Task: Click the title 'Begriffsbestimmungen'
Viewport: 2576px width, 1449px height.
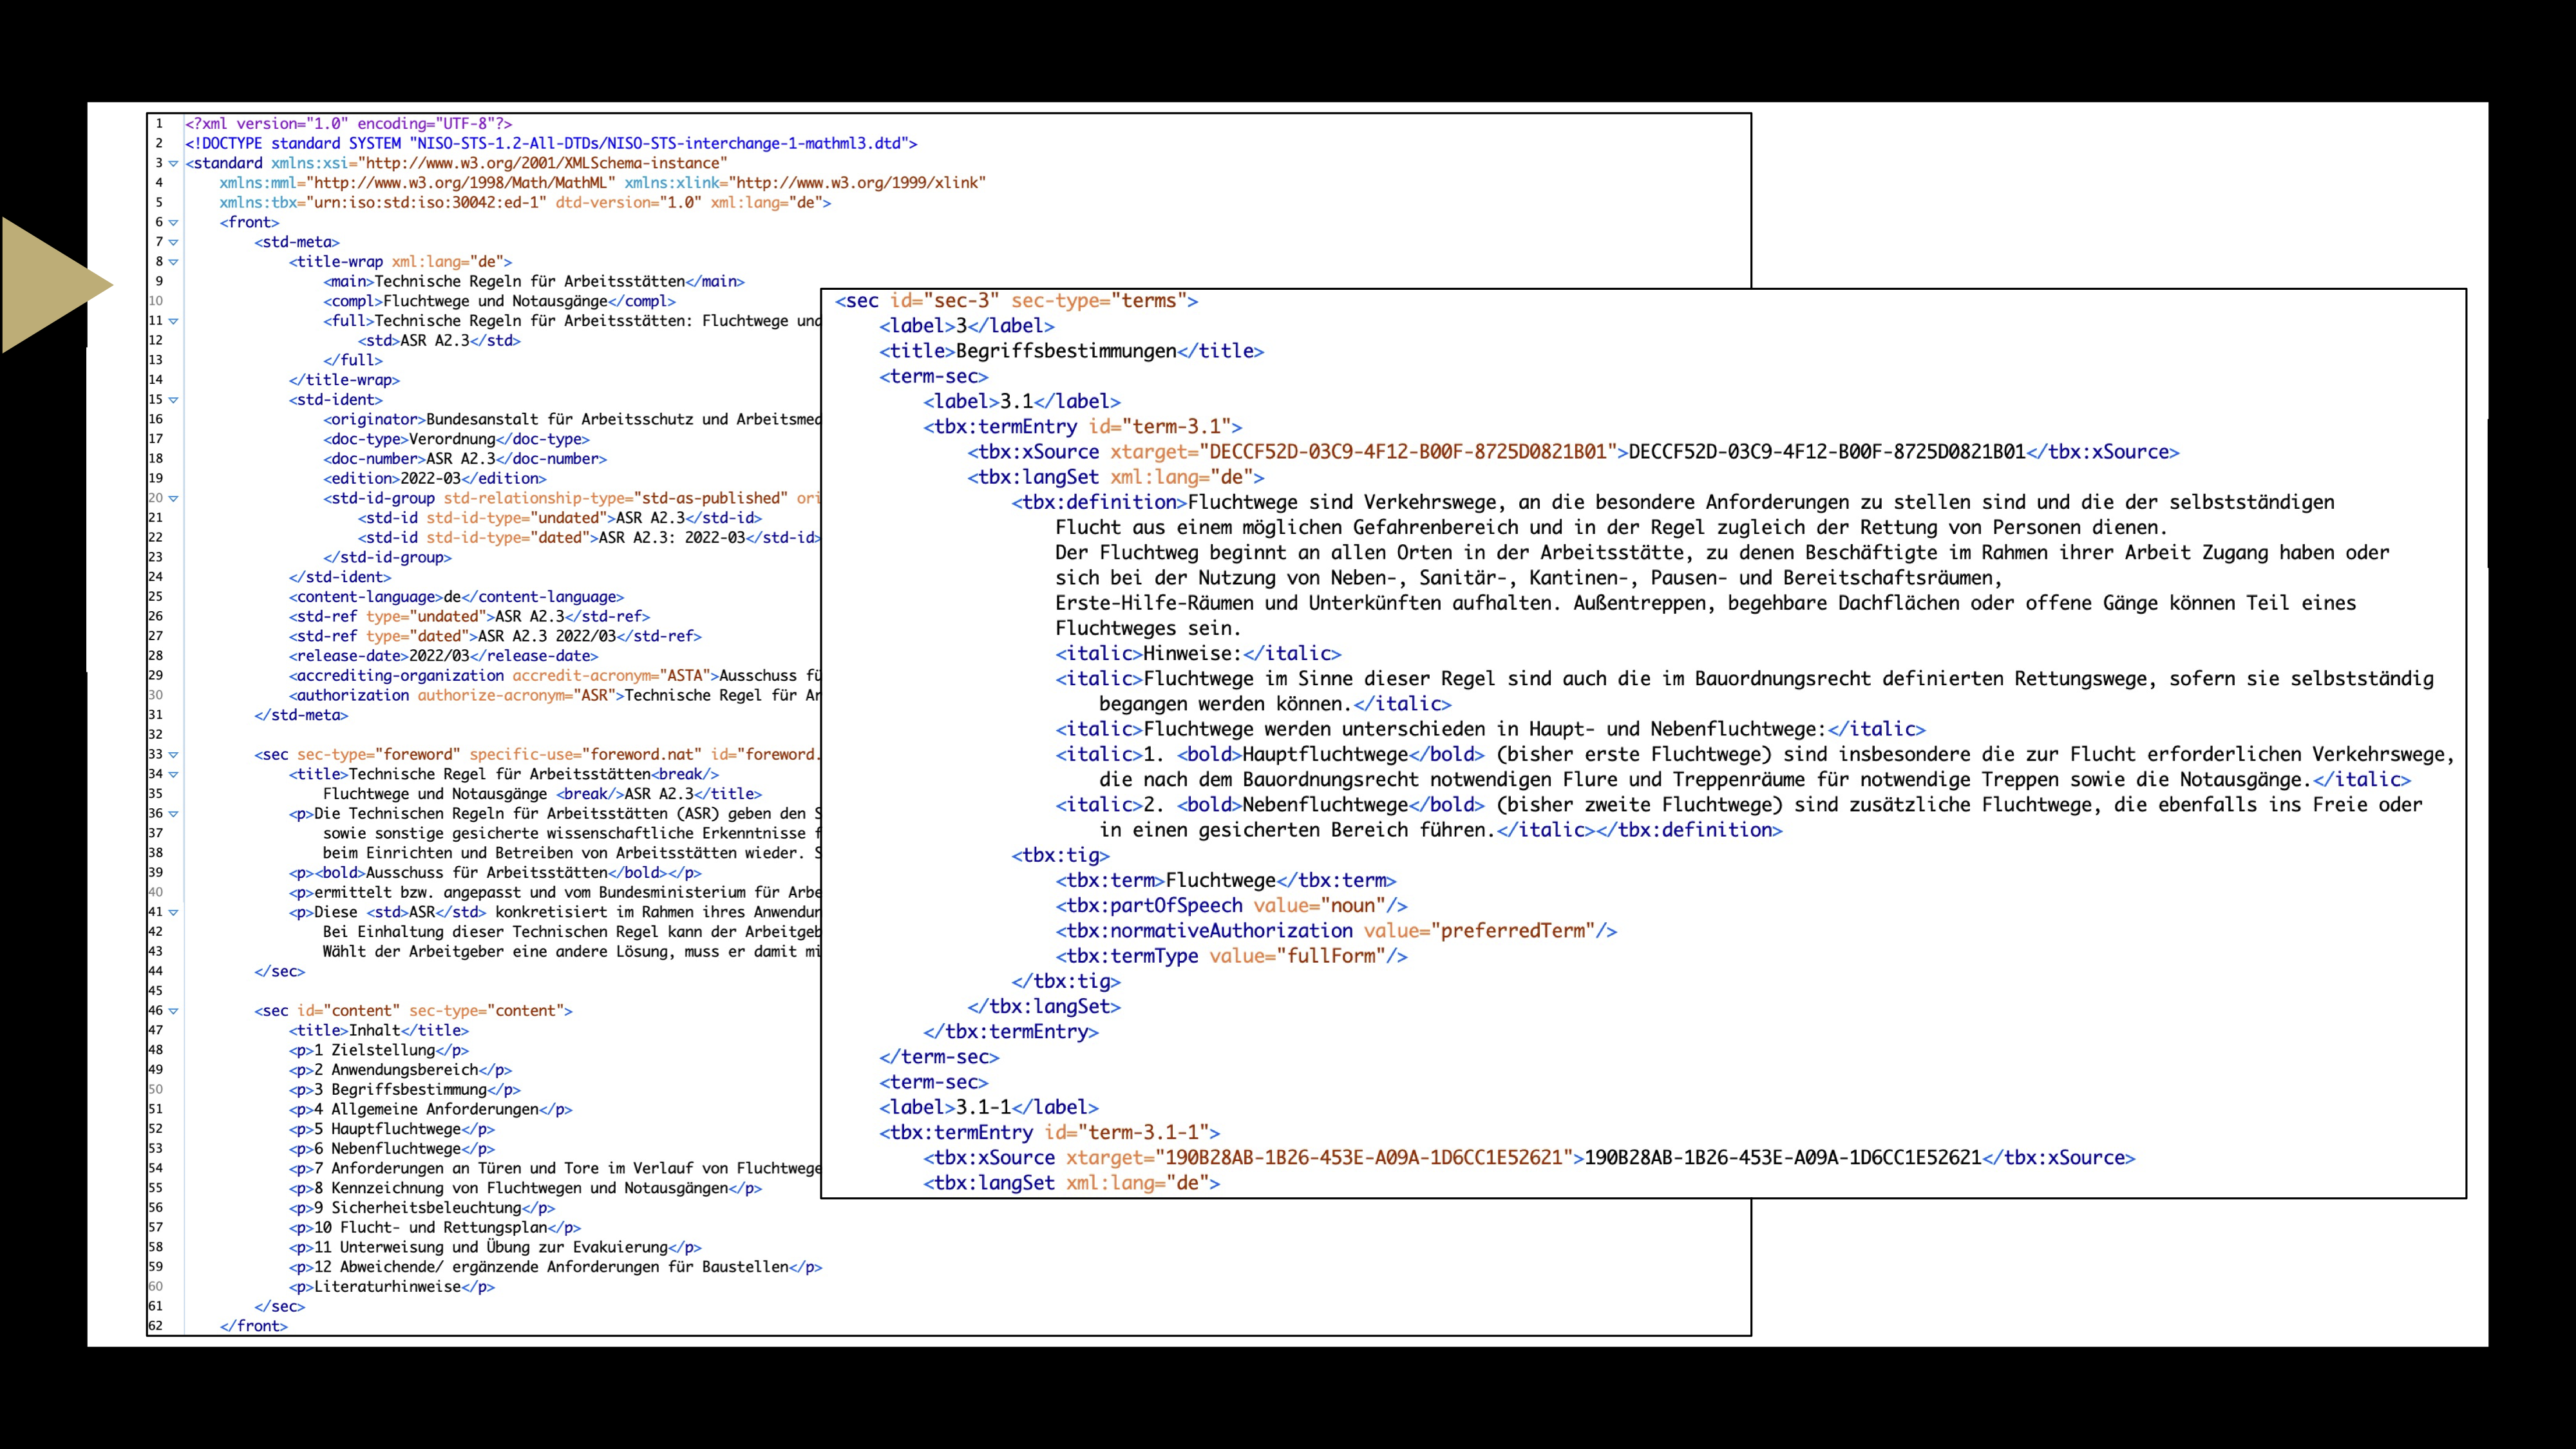Action: tap(1071, 351)
